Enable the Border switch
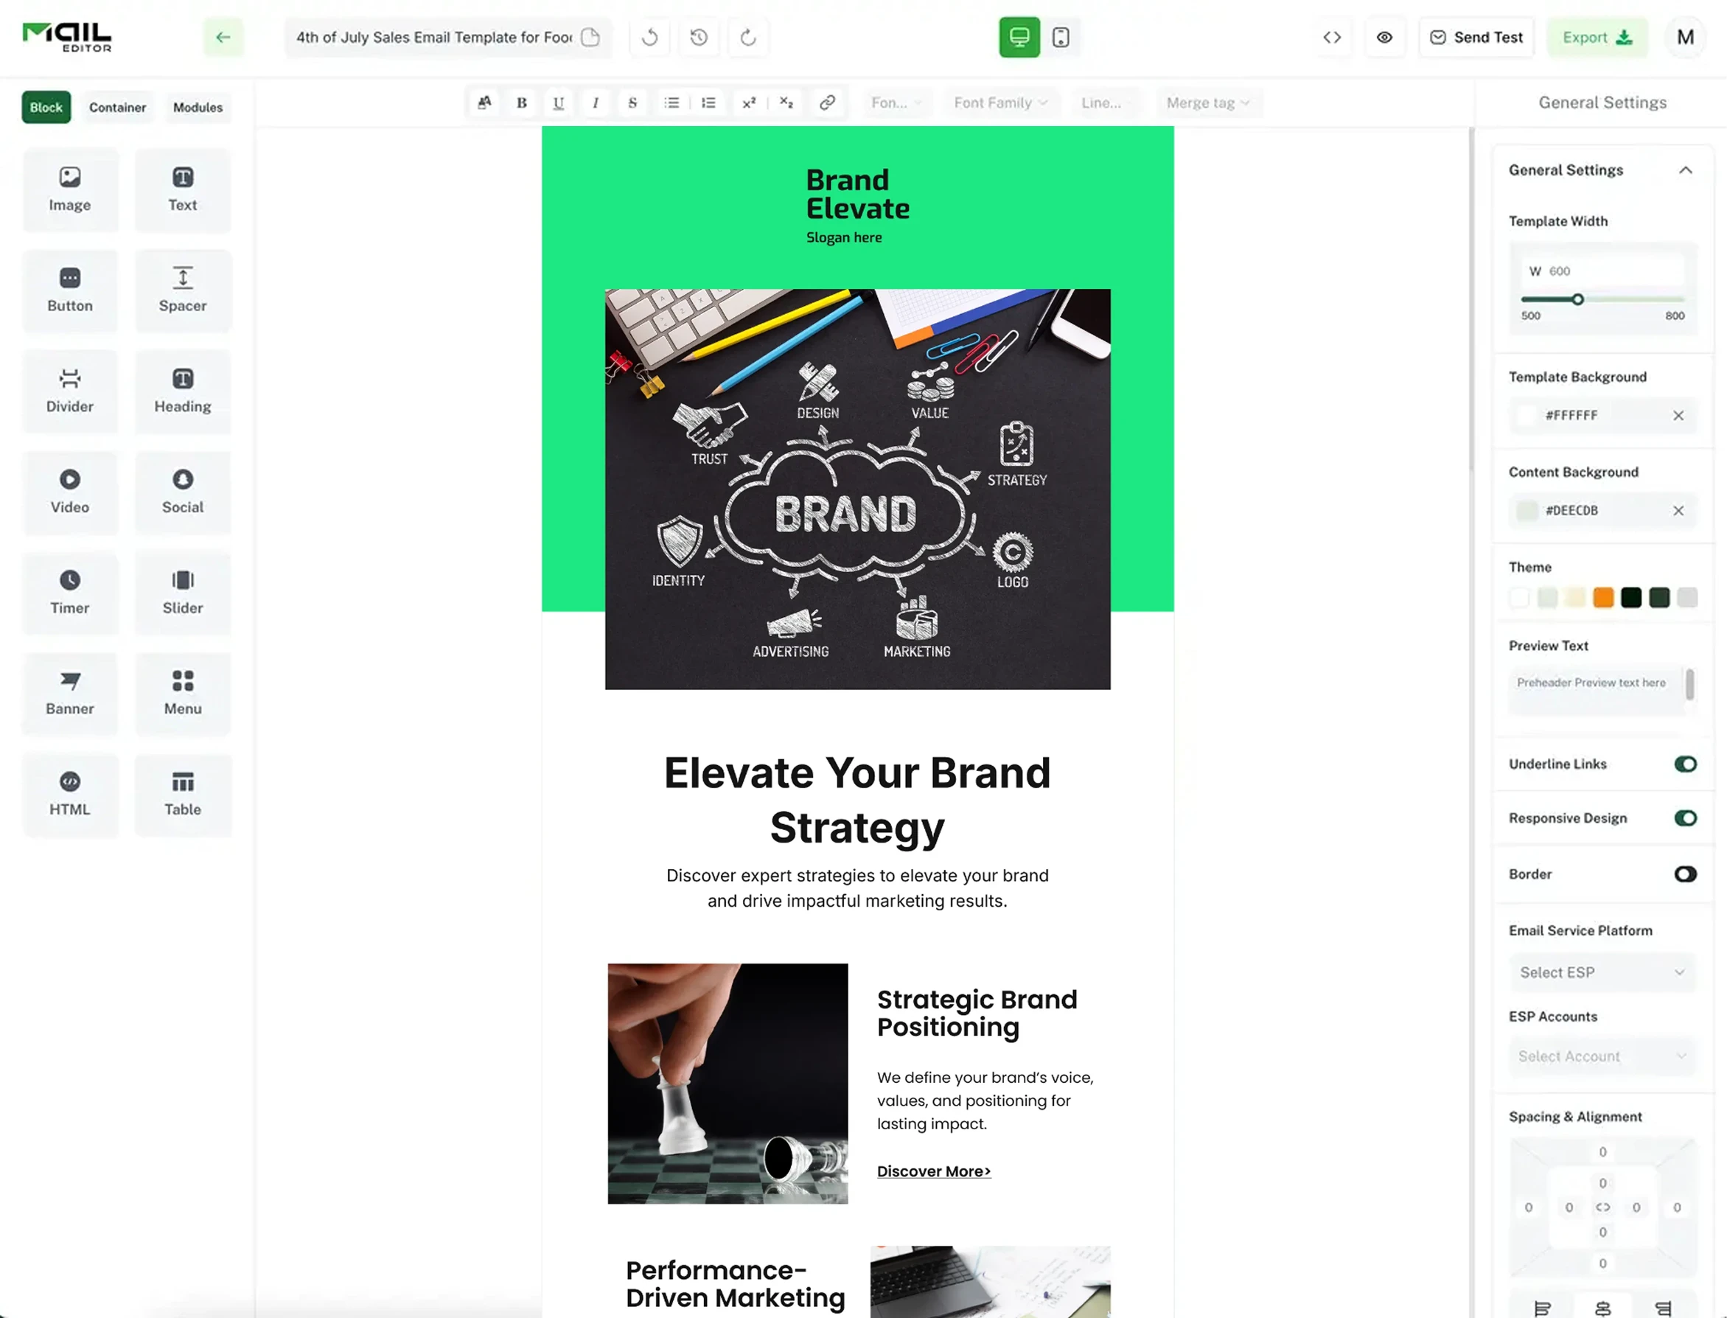 [x=1686, y=874]
